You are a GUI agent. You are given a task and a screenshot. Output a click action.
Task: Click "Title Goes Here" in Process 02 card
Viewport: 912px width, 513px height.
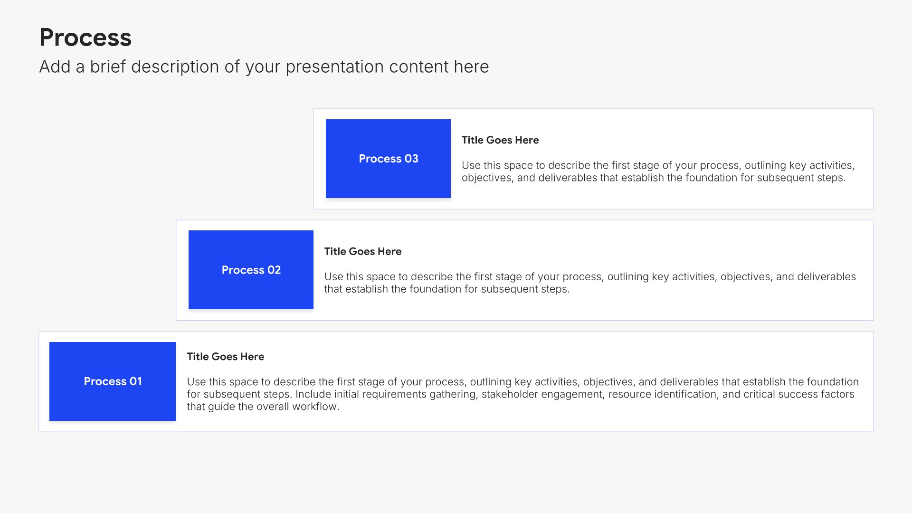point(363,251)
